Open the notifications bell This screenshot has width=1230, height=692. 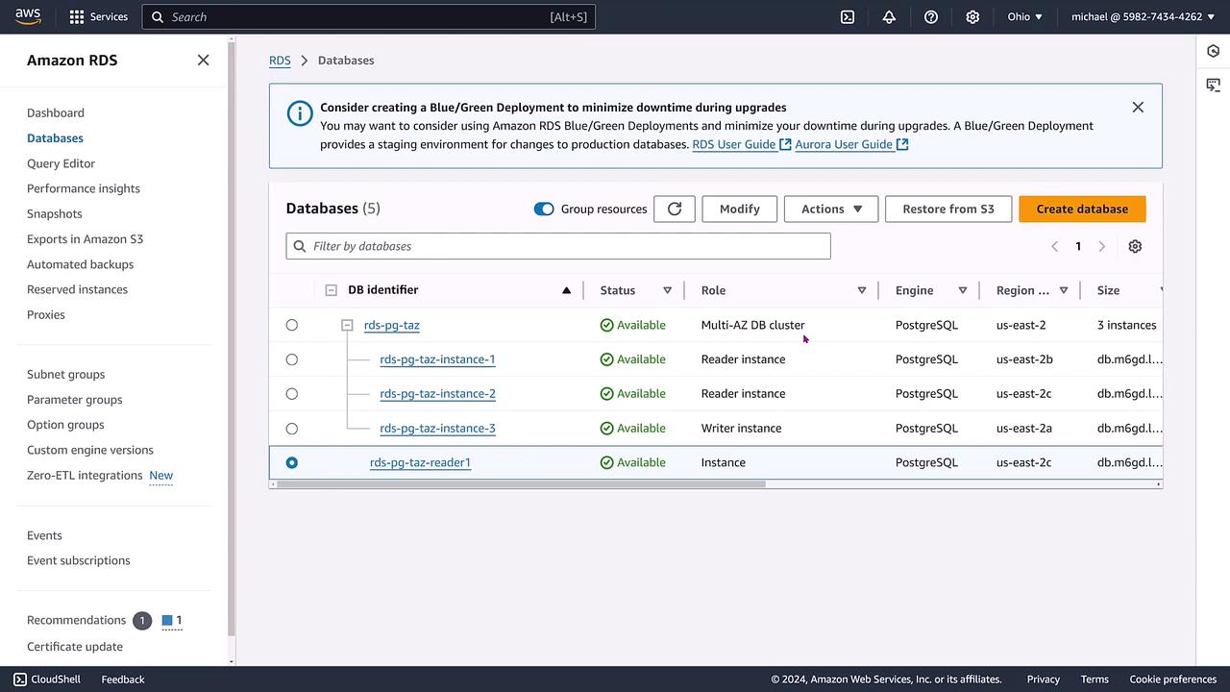coord(889,17)
